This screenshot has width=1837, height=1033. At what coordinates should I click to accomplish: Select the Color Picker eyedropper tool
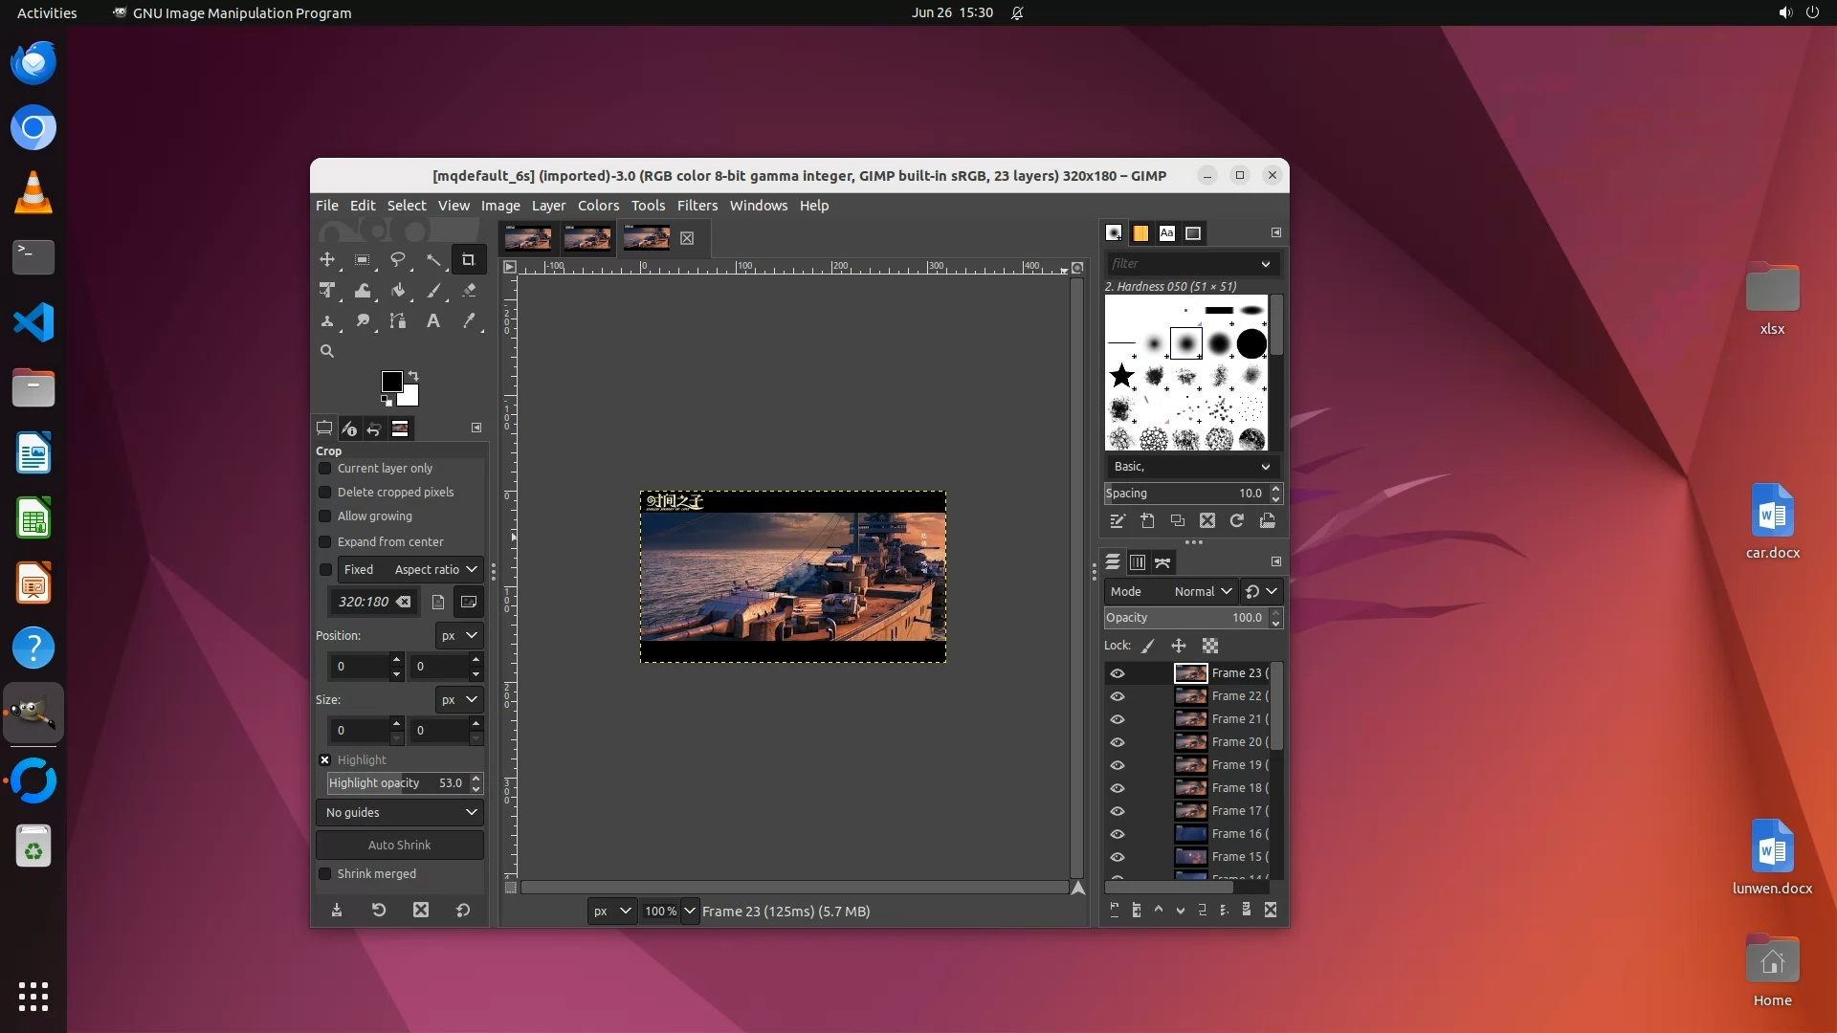point(469,321)
